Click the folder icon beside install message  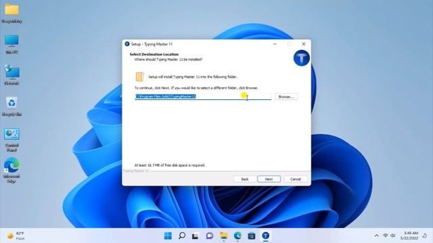coord(140,76)
